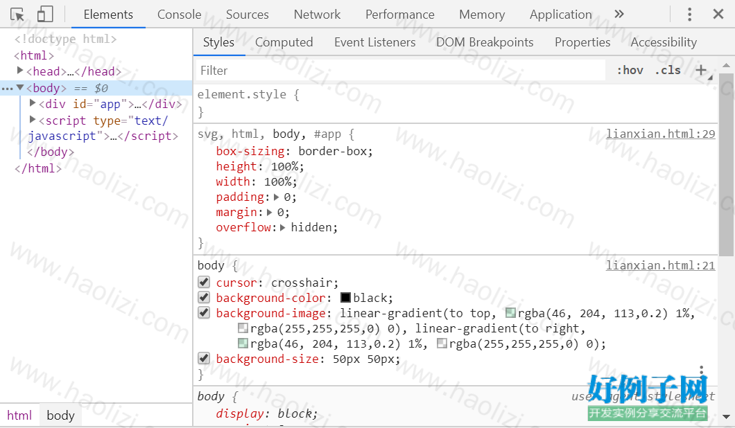This screenshot has width=735, height=428.
Task: Select the Styles sub-tab
Action: (x=218, y=42)
